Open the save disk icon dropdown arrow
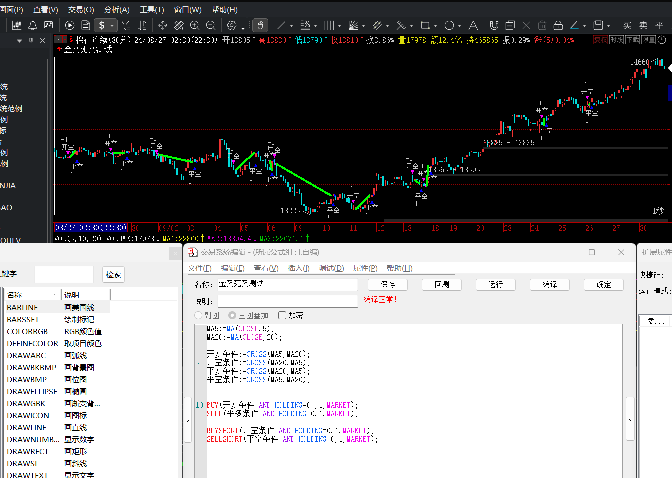 pos(608,26)
